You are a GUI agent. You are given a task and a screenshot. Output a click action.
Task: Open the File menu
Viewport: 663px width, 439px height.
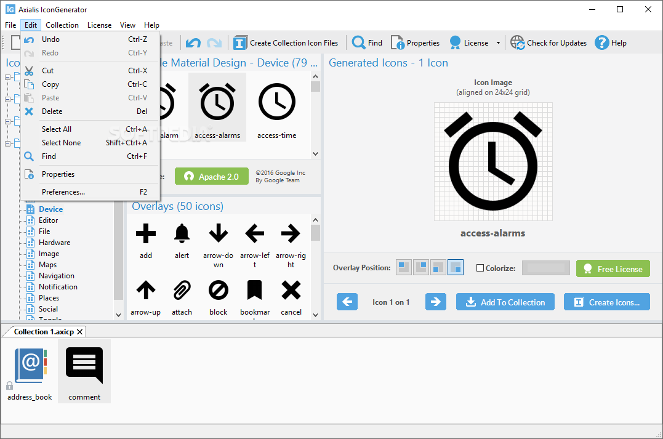tap(10, 25)
